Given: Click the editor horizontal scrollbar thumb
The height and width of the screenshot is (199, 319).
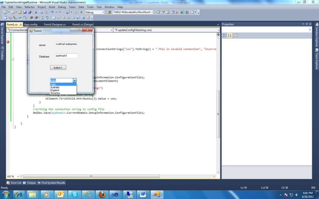Looking at the screenshot, I should click(x=91, y=176).
